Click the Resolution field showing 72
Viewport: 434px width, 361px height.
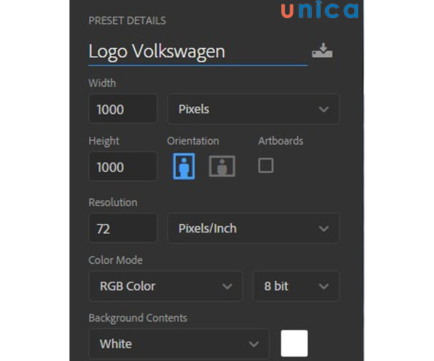(122, 229)
